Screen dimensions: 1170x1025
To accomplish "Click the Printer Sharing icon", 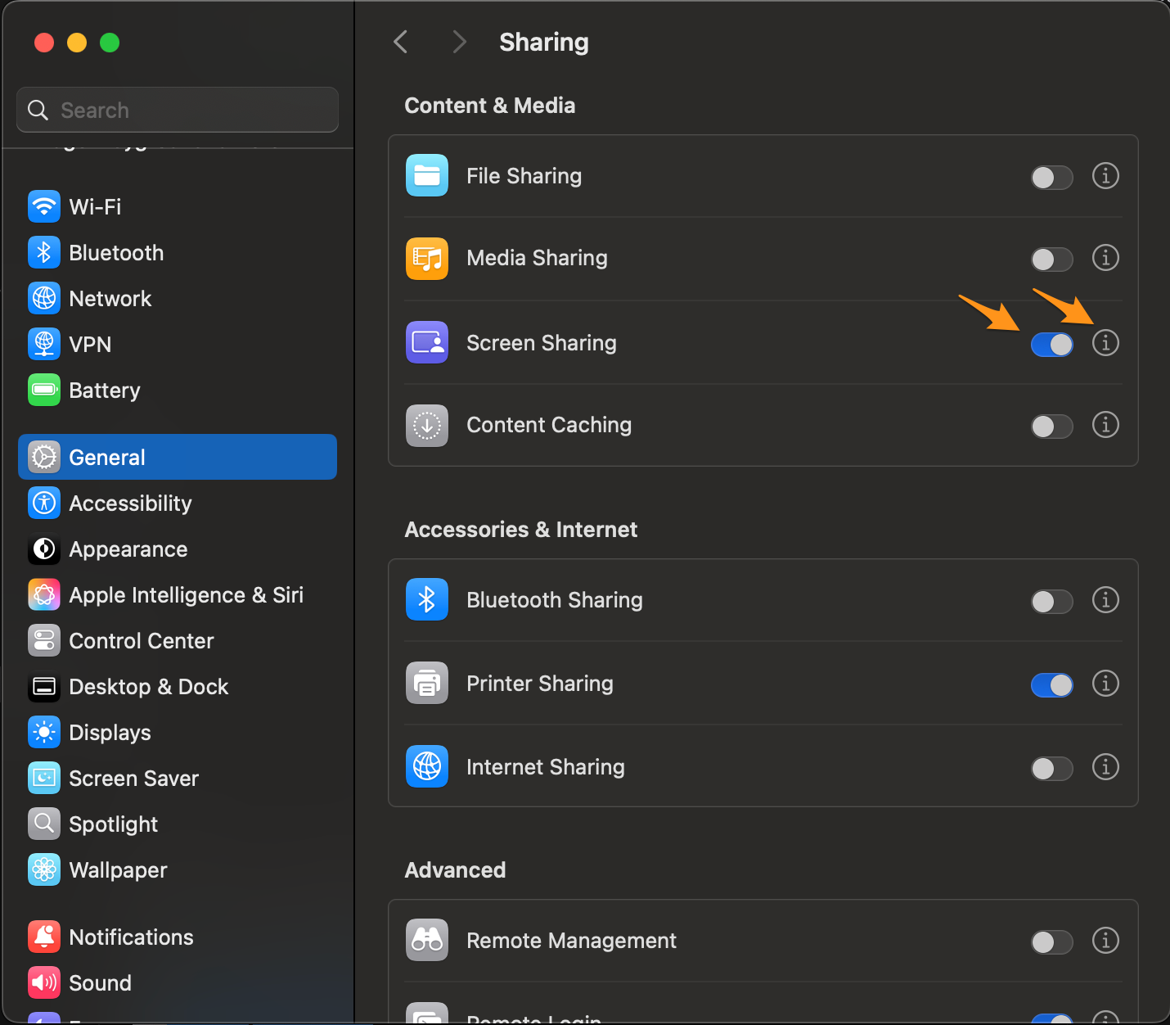I will click(426, 684).
